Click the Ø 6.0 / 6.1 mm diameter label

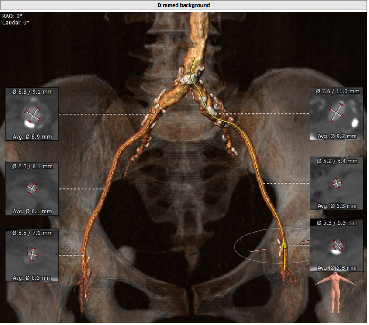tap(32, 166)
